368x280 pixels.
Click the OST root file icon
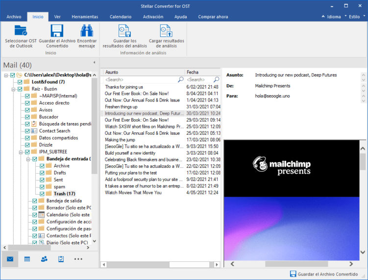(x=19, y=75)
